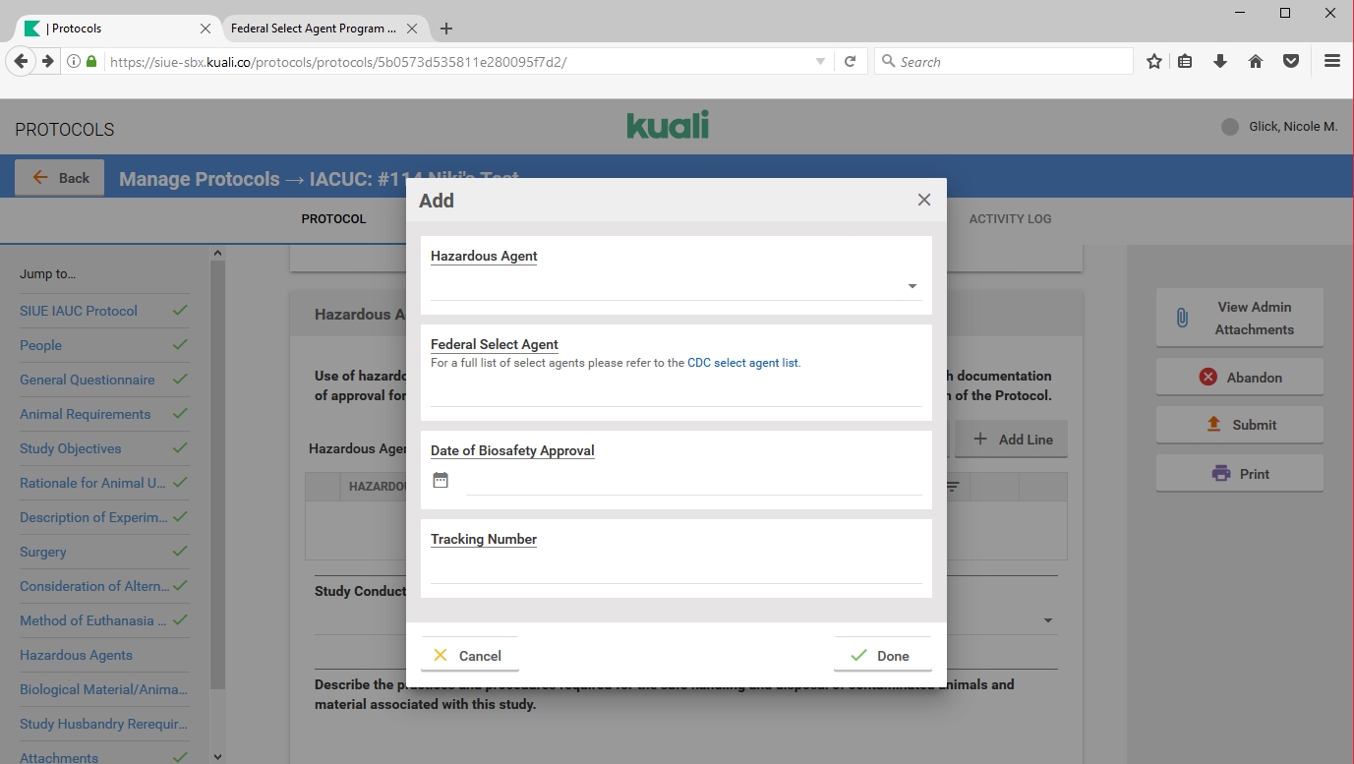Screen dimensions: 1354x764
Task: Close the Add dialog with the X
Action: pos(923,200)
